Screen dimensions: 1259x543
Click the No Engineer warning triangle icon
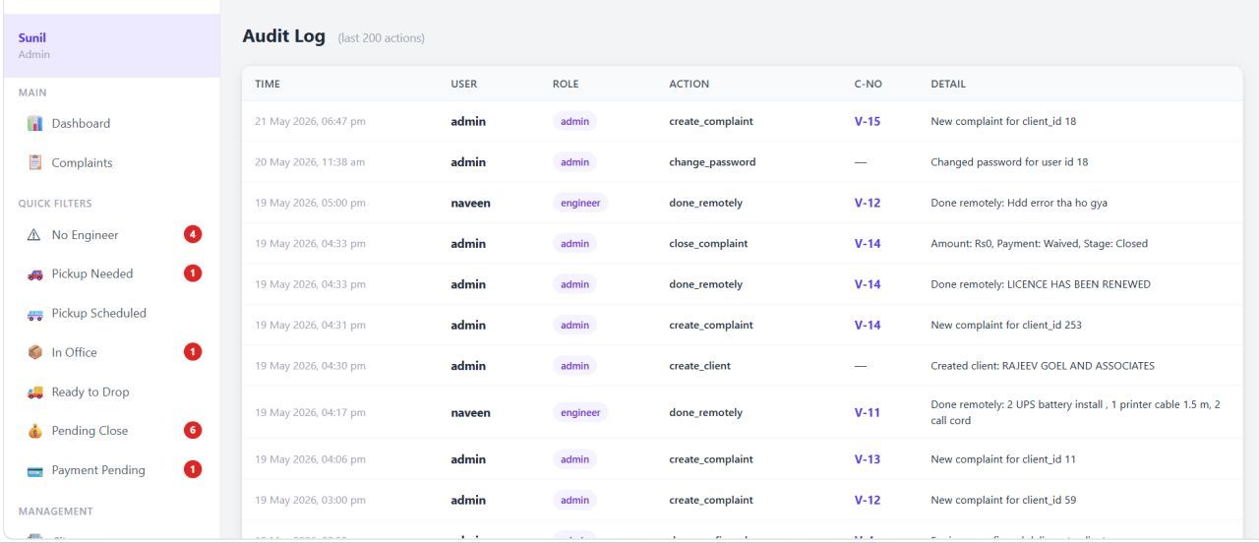click(34, 235)
